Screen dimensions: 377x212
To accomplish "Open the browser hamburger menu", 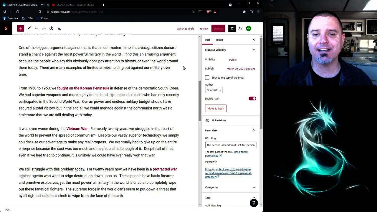I will pyautogui.click(x=258, y=12).
